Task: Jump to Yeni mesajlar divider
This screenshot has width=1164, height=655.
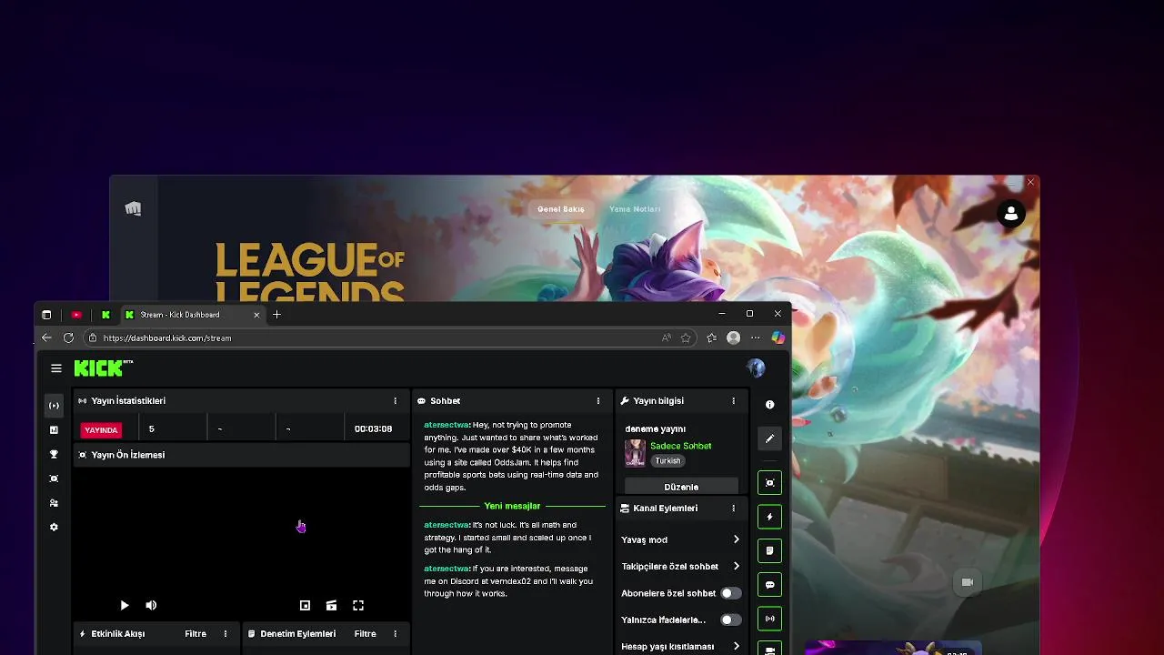Action: point(512,506)
